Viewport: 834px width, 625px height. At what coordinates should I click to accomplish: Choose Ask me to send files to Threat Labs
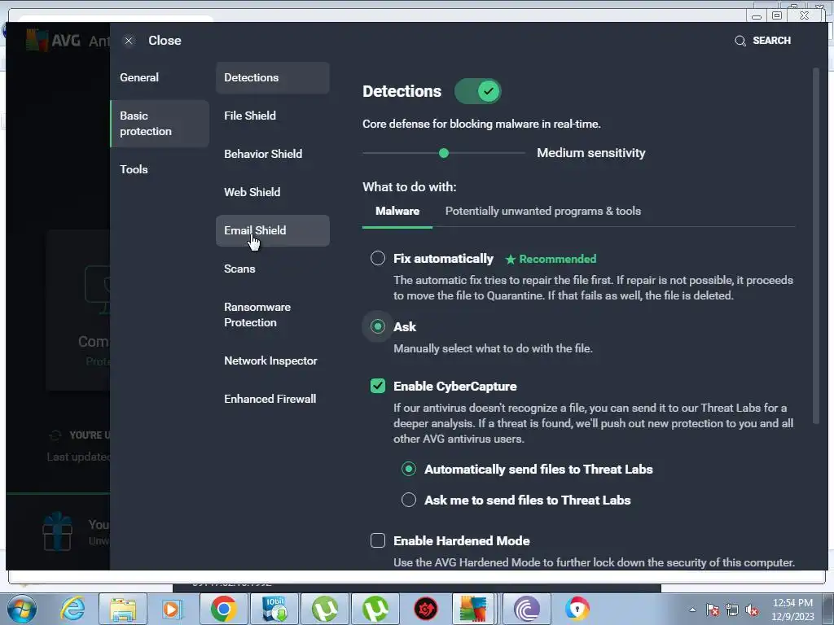(x=409, y=500)
